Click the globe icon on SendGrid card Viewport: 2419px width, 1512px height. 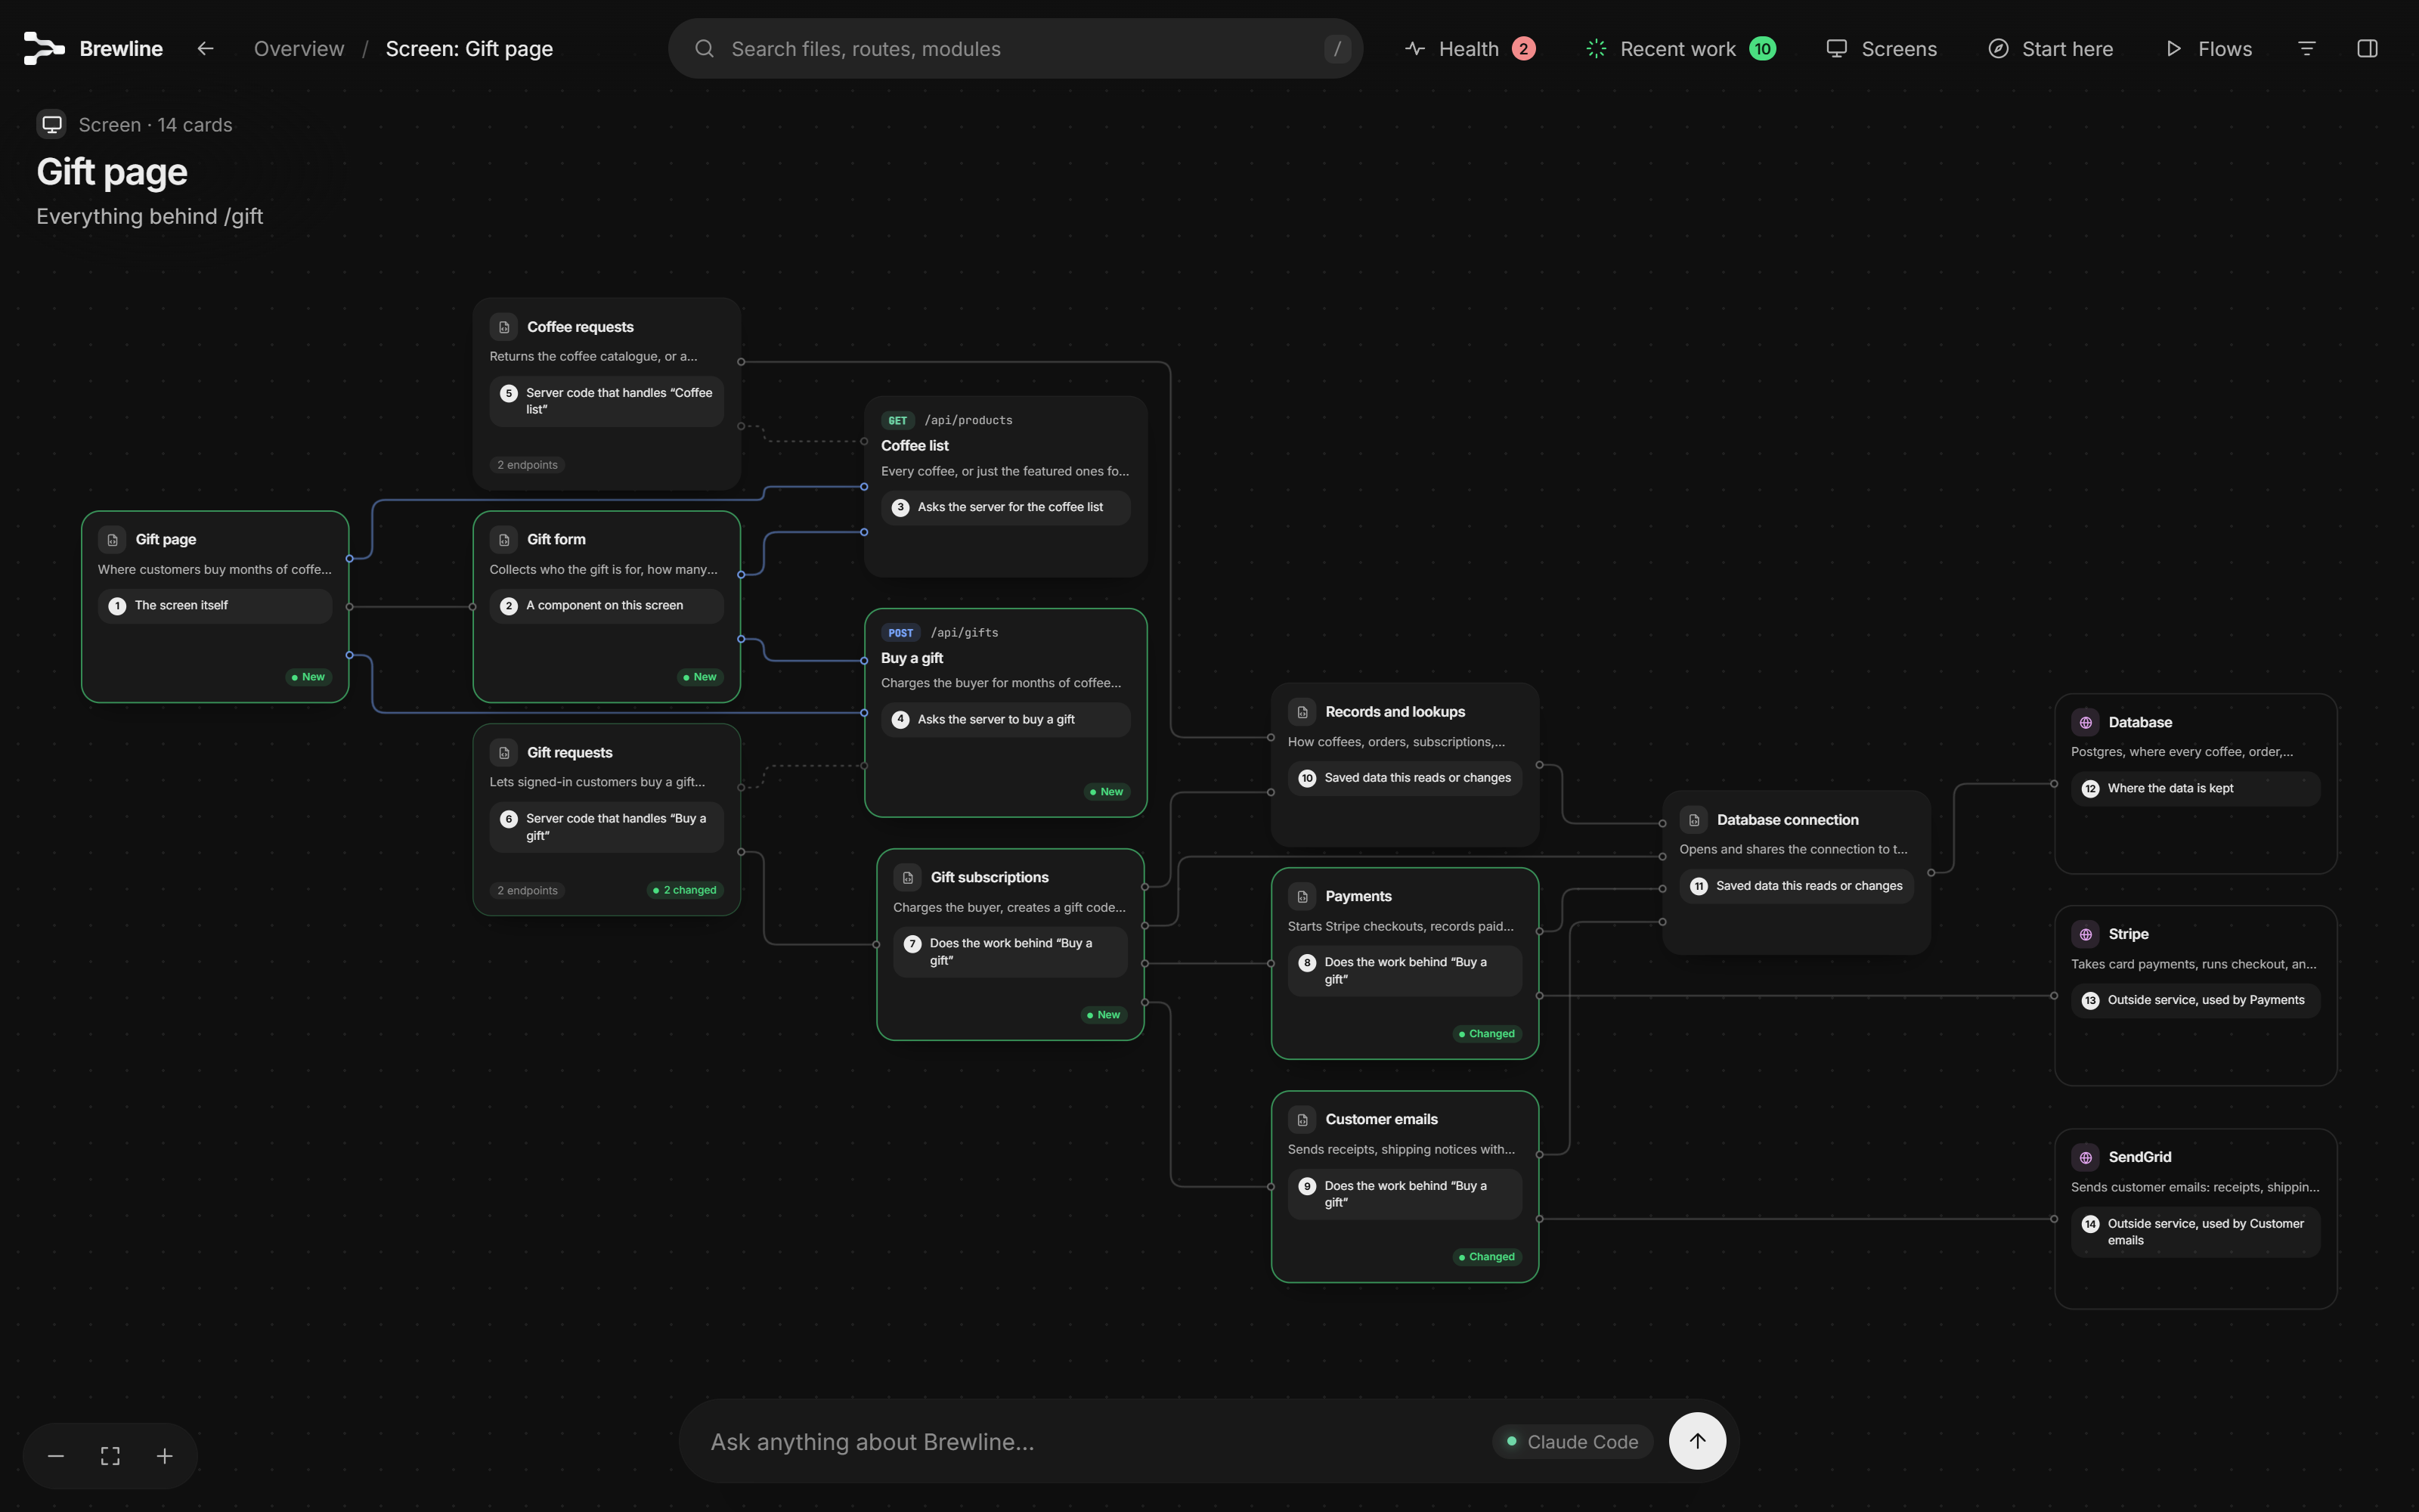2086,1157
